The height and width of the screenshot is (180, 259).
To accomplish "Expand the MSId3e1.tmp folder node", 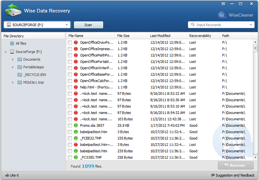I will [x=13, y=82].
